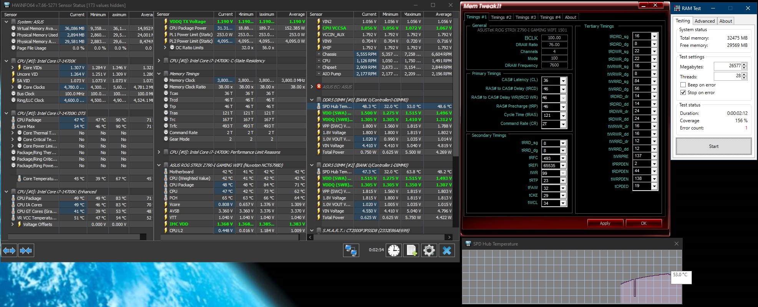Open the tWRPRE dropdown in Tertiary Timings
The height and width of the screenshot is (307, 758).
[x=655, y=156]
